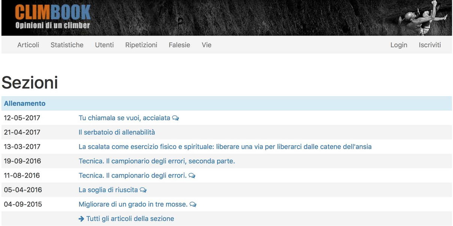
Task: Click the date 19-09-2016
Action: pos(22,161)
